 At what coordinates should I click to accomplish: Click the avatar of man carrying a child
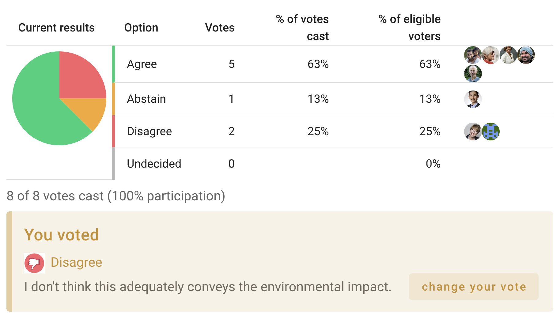point(473,55)
